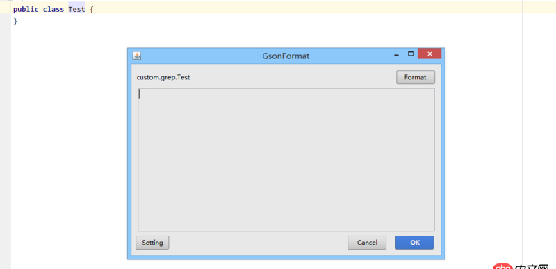Place cursor at closing brace in editor
The height and width of the screenshot is (269, 556).
(x=15, y=22)
